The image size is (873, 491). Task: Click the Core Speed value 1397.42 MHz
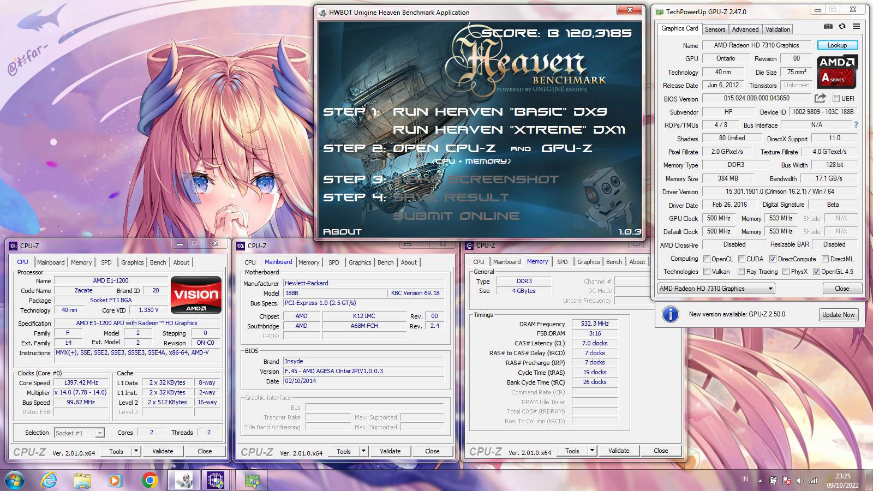81,383
